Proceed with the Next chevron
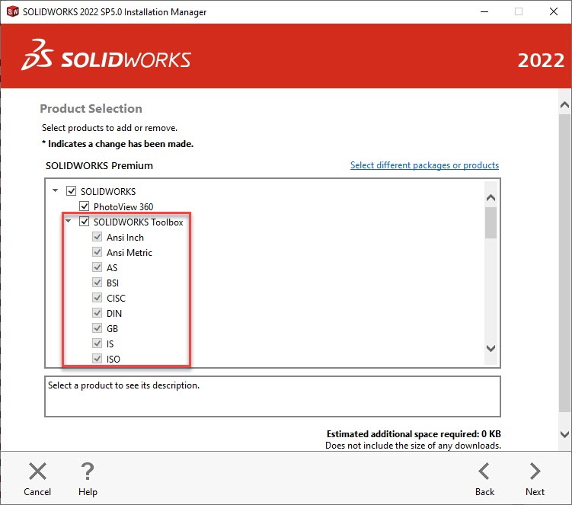This screenshot has height=505, width=572. tap(535, 471)
